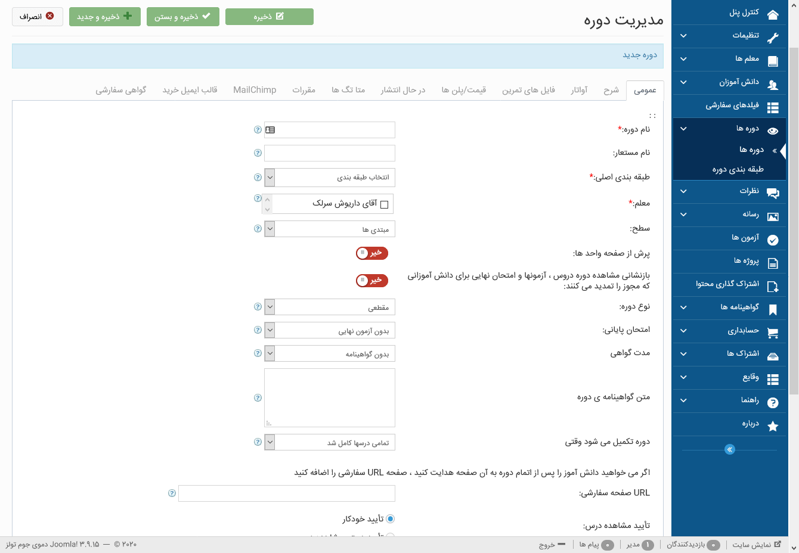Click the نام مستعار alias input field
799x553 pixels.
[329, 153]
